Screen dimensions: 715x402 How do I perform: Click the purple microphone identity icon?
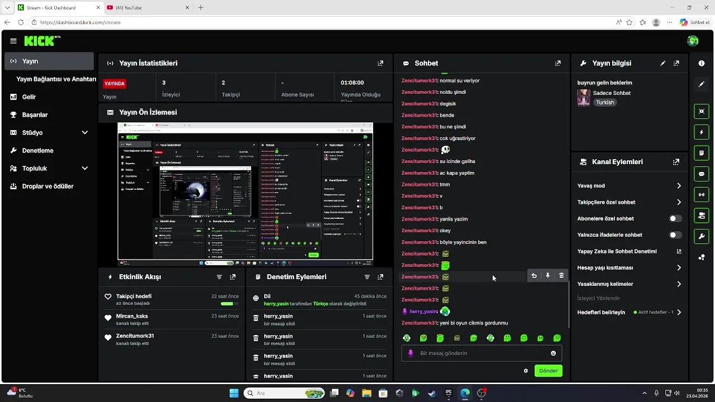pos(411,353)
